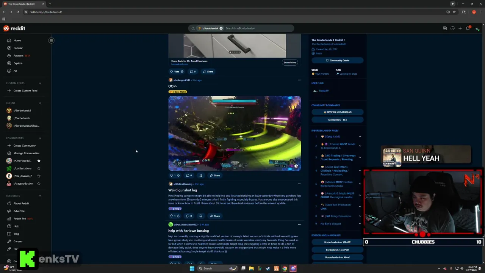Open more options for the harlowe bossing post
Viewport: 485px width, 273px height.
pyautogui.click(x=299, y=224)
